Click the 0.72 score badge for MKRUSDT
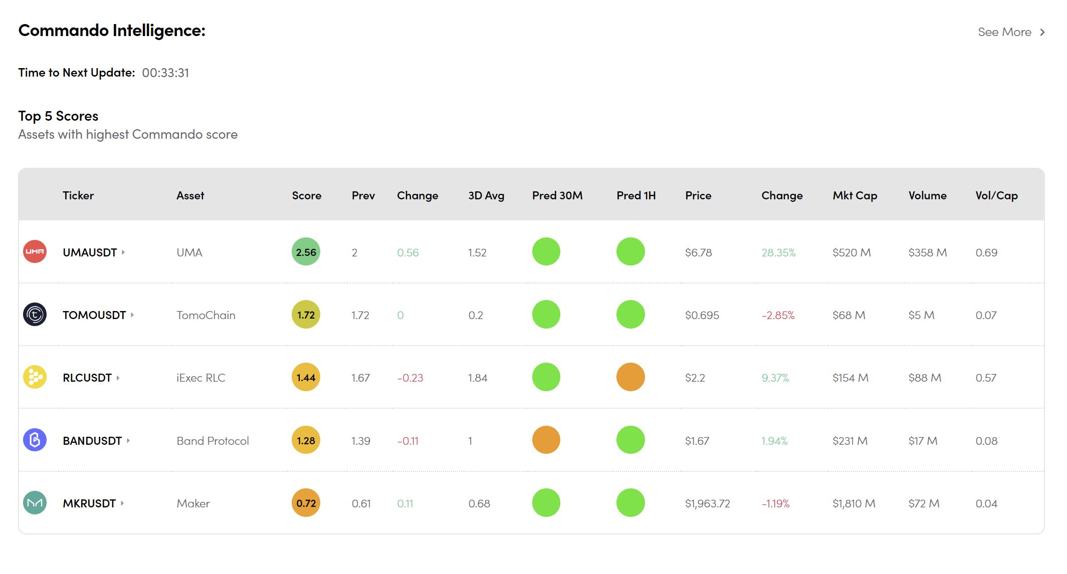Viewport: 1067px width, 574px height. (x=306, y=503)
